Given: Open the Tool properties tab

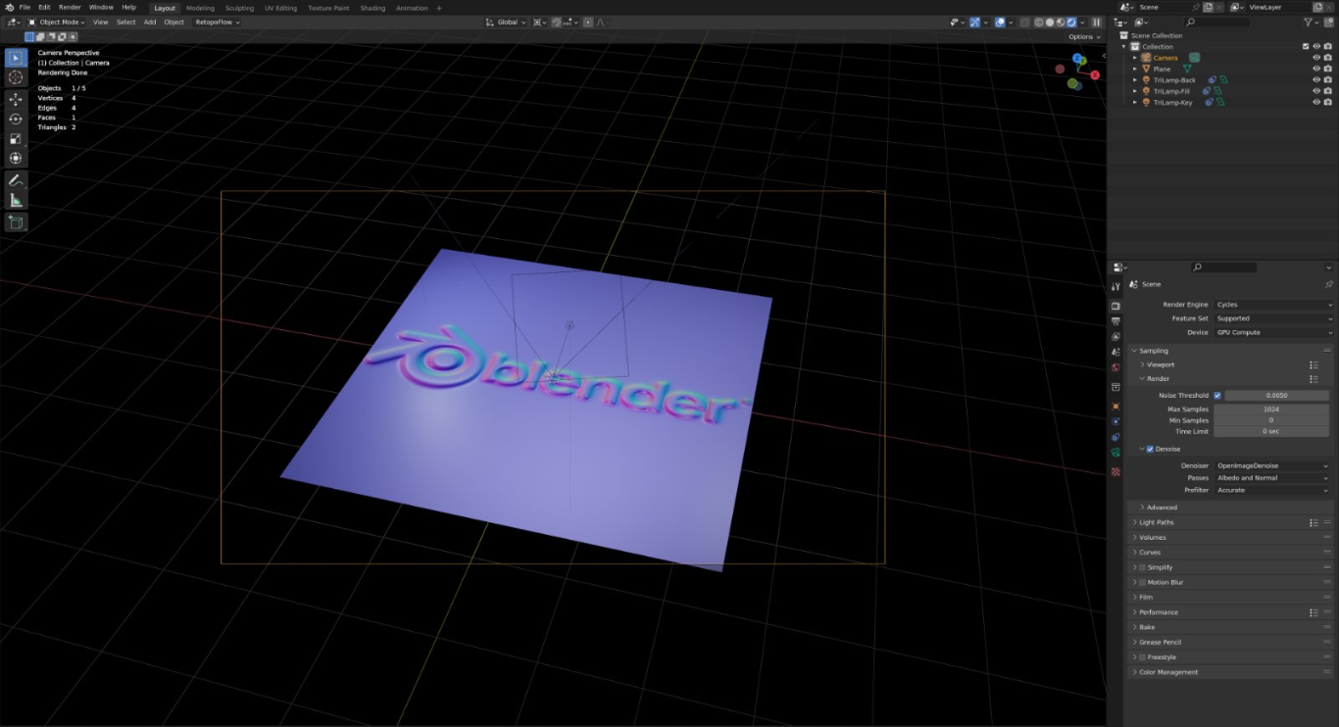Looking at the screenshot, I should 1116,287.
